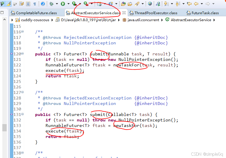Click 'execute(ftask);' on line 134
Viewport: 226px width, 158px height.
coord(65,131)
